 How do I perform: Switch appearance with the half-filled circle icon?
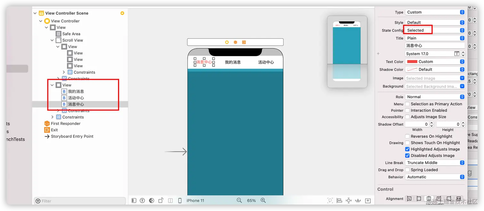(152, 200)
